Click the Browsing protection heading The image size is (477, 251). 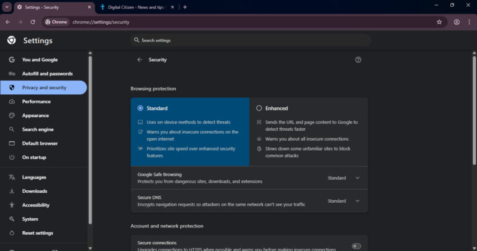pyautogui.click(x=153, y=89)
